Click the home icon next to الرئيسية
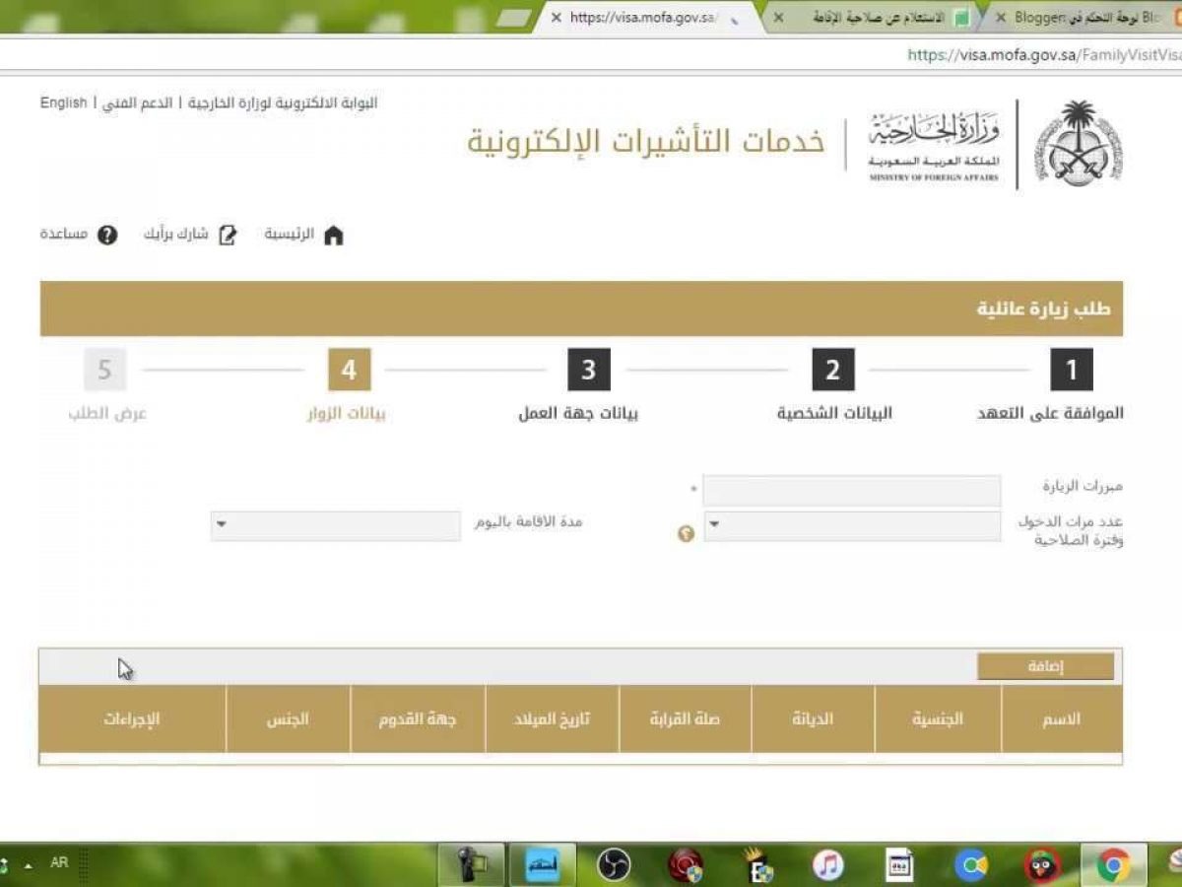 333,236
